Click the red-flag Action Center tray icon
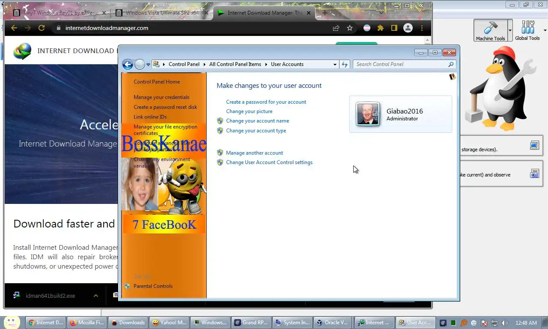Image resolution: width=548 pixels, height=329 pixels. point(484,323)
